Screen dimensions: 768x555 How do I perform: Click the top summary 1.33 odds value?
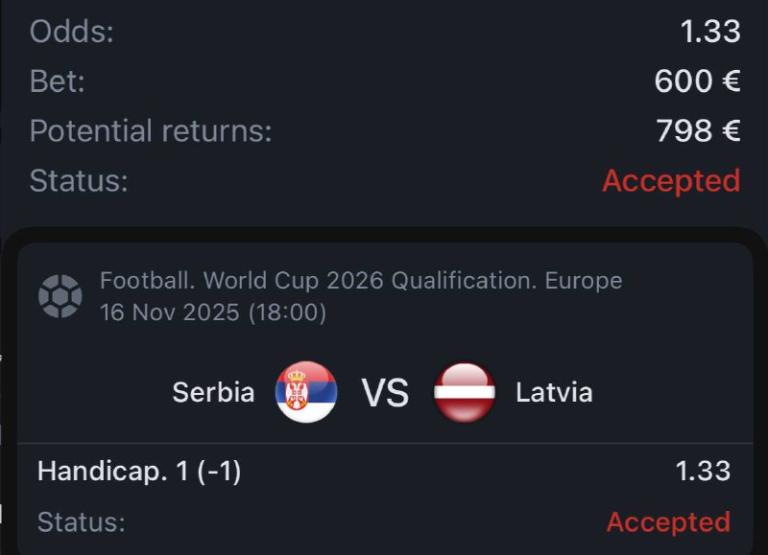(710, 32)
